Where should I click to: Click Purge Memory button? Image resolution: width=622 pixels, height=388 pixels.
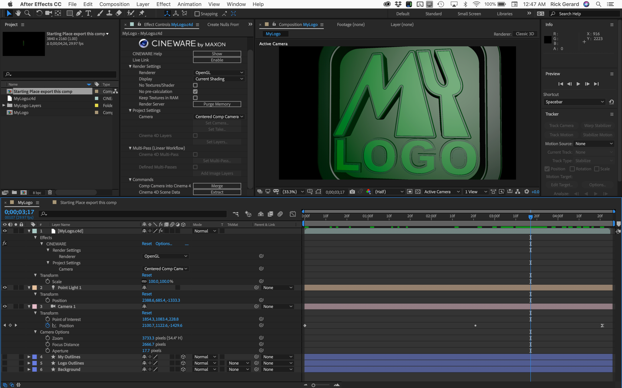[x=217, y=104]
